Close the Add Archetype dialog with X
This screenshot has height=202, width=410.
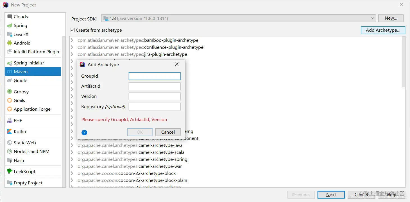pyautogui.click(x=177, y=64)
